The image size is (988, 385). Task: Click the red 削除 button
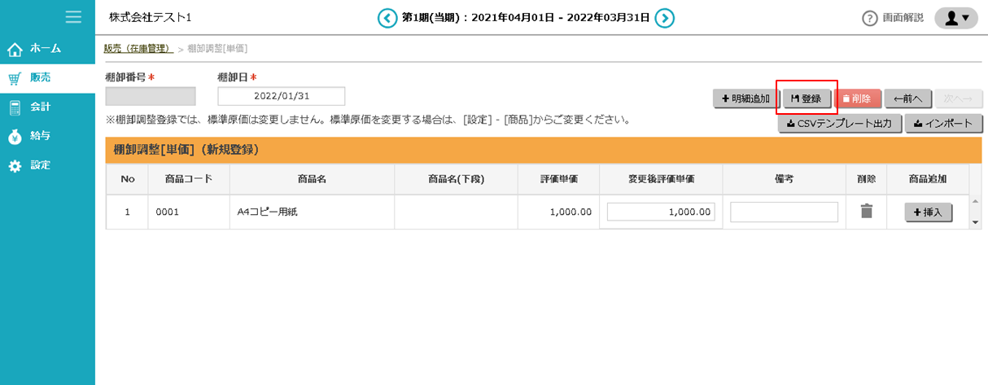click(x=857, y=98)
